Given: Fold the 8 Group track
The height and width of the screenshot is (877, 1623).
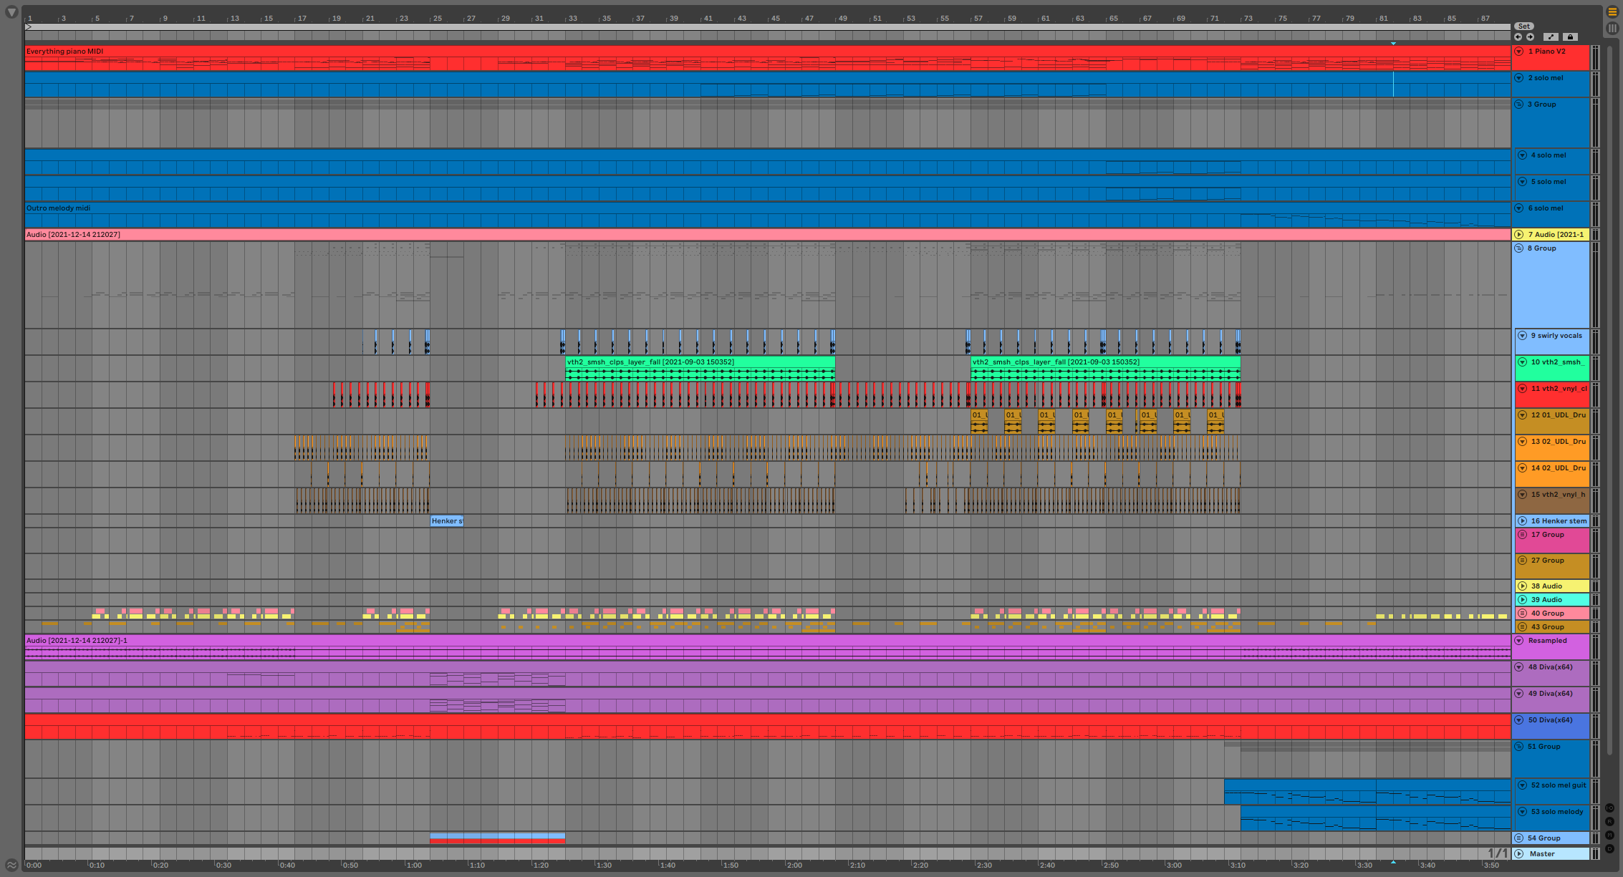Looking at the screenshot, I should pyautogui.click(x=1518, y=248).
